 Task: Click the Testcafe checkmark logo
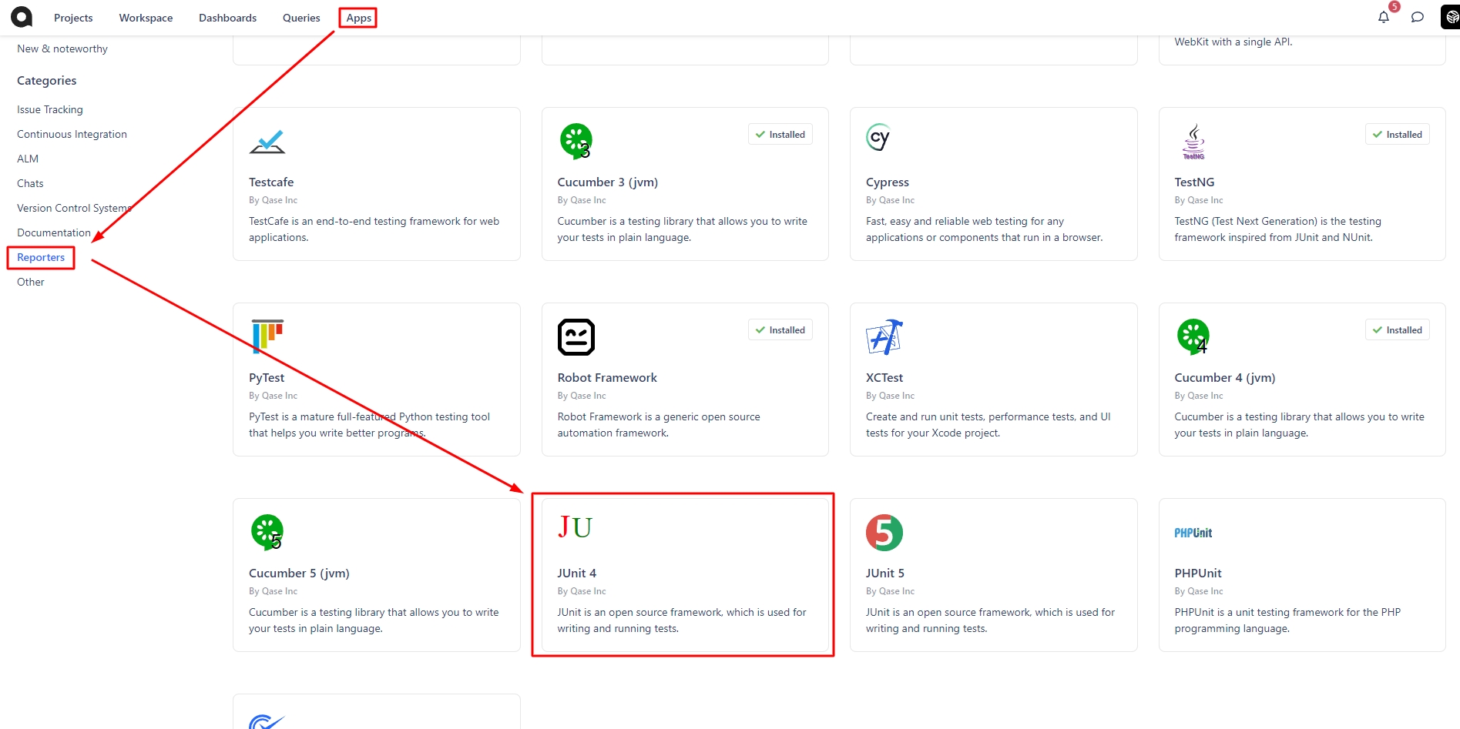(267, 142)
